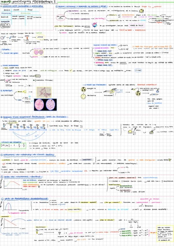Click the yellow-highlighted microscope slide drawing
This screenshot has width=174, height=246.
40,37
